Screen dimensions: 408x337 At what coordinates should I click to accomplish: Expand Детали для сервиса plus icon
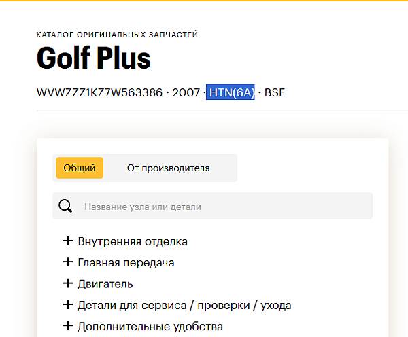[x=67, y=304]
